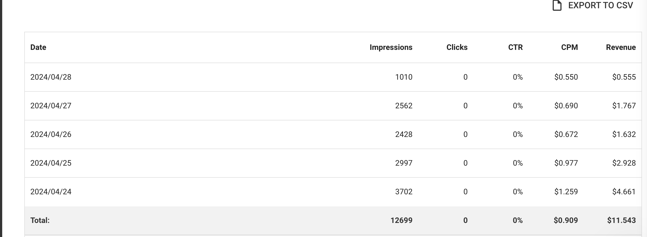Click the Total row label
The height and width of the screenshot is (237, 647).
[x=40, y=220]
